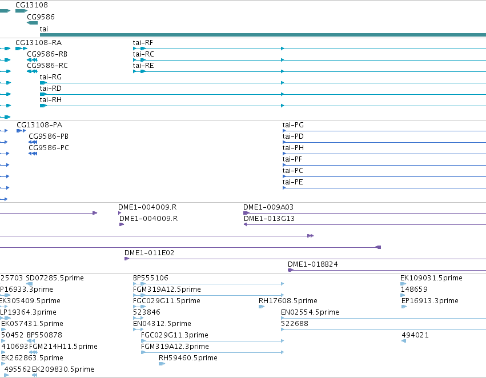Click the CG9586 gene label
486x378 pixels.
pos(41,17)
